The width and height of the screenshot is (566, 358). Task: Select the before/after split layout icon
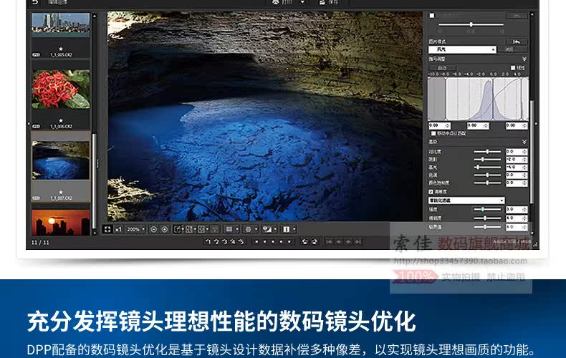tap(201, 229)
